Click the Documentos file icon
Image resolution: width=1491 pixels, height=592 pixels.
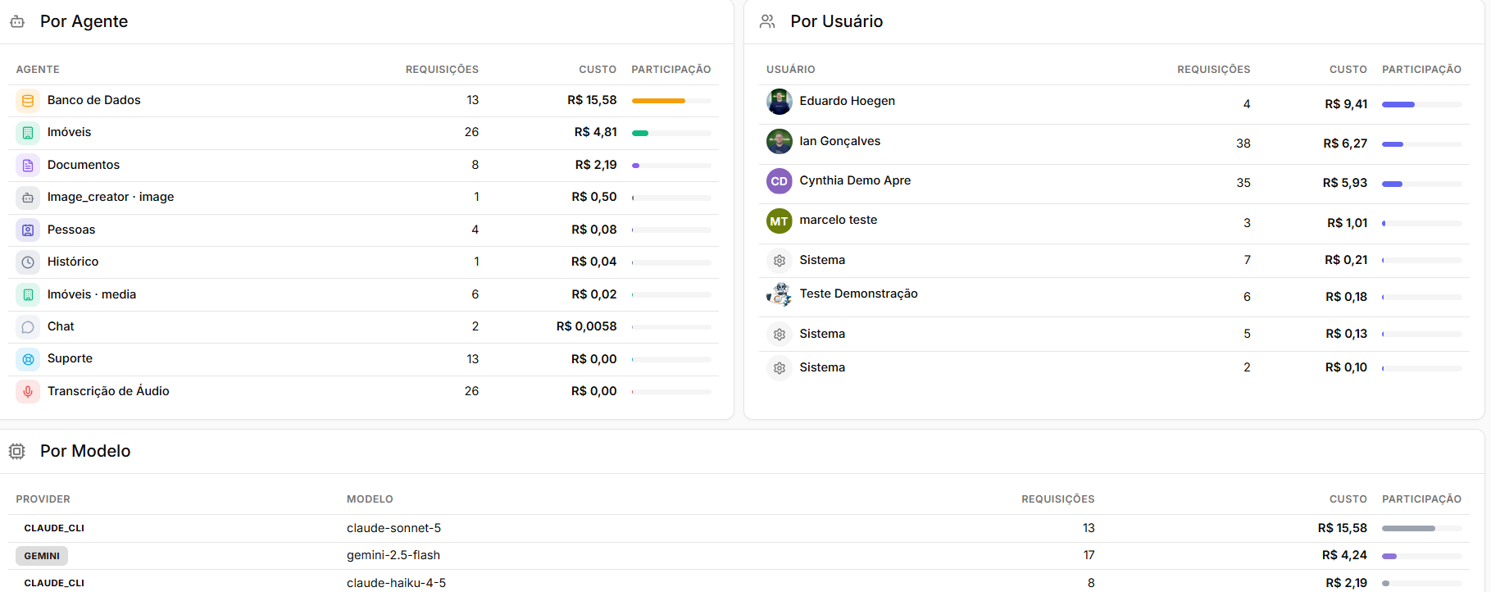(x=28, y=166)
